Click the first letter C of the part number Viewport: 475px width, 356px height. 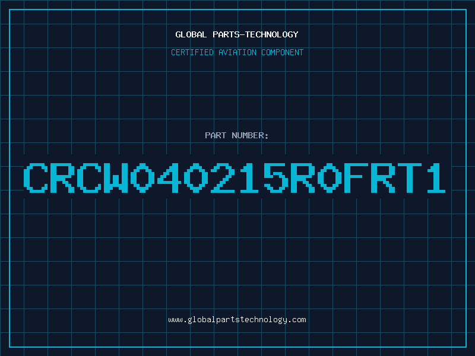click(36, 178)
